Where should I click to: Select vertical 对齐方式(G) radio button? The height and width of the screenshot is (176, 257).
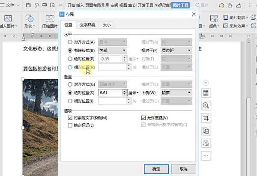click(70, 84)
